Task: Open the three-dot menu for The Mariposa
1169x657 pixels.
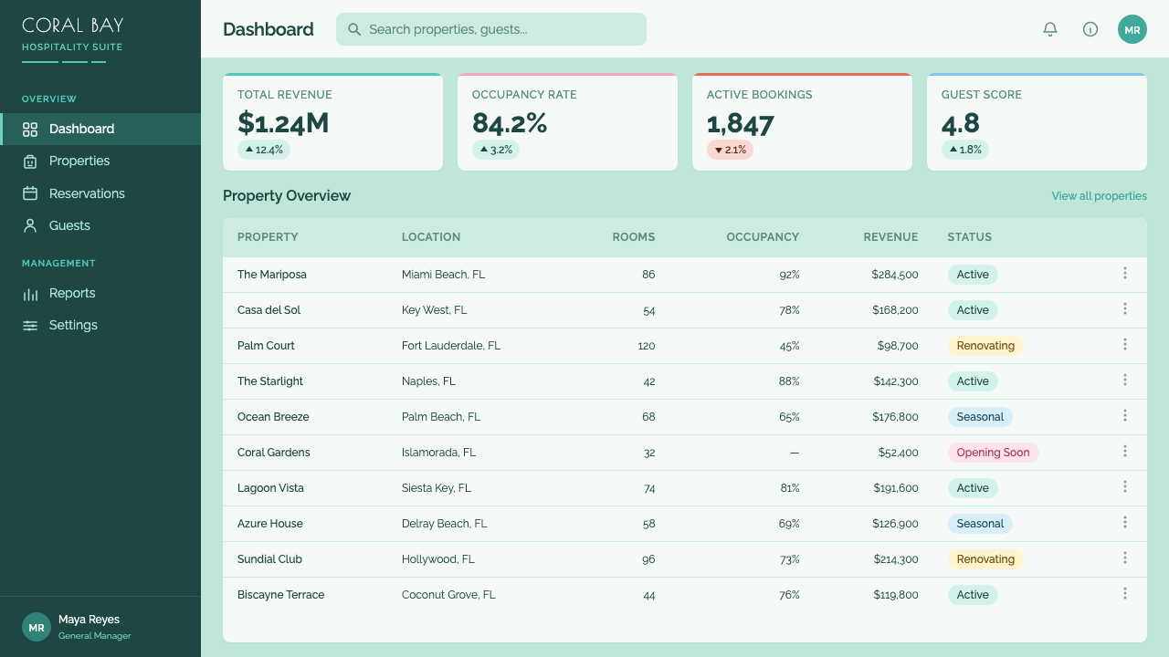Action: pyautogui.click(x=1125, y=273)
